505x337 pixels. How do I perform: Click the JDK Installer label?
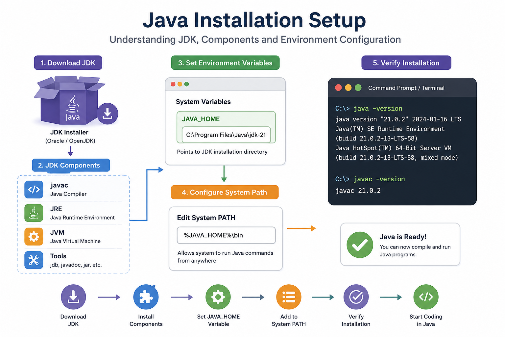(x=69, y=132)
